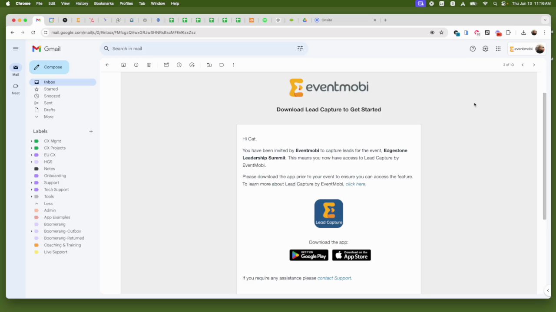Open the Edit menu
The image size is (556, 312).
[52, 3]
